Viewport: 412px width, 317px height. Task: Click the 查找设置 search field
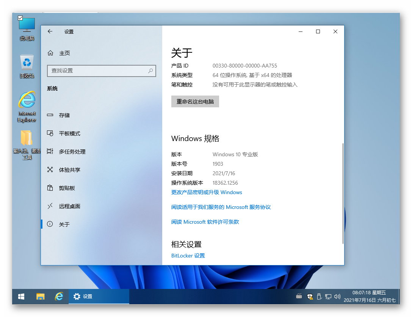(102, 71)
